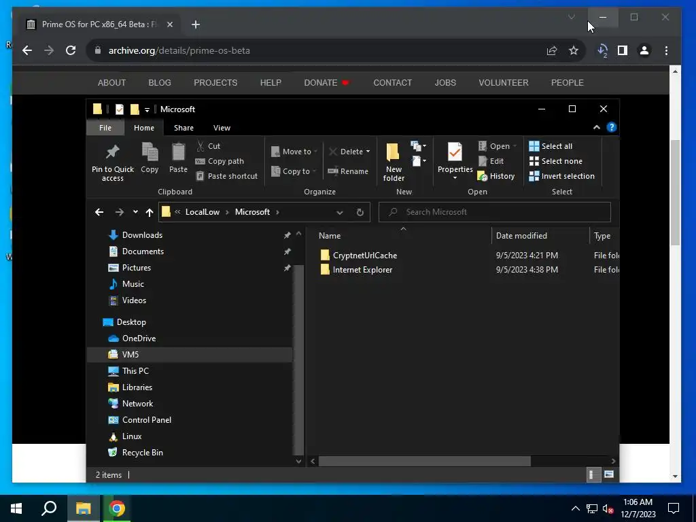Open Recycle Bin from navigation pane
Screen dimensions: 696x522
point(142,453)
